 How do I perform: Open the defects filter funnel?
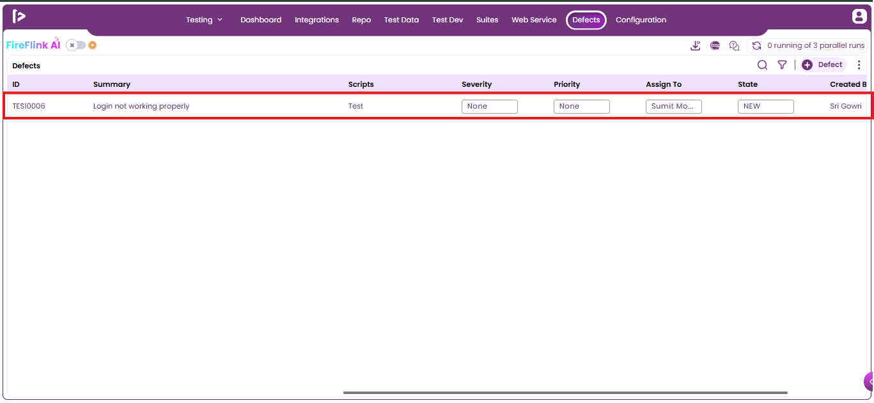(x=782, y=65)
